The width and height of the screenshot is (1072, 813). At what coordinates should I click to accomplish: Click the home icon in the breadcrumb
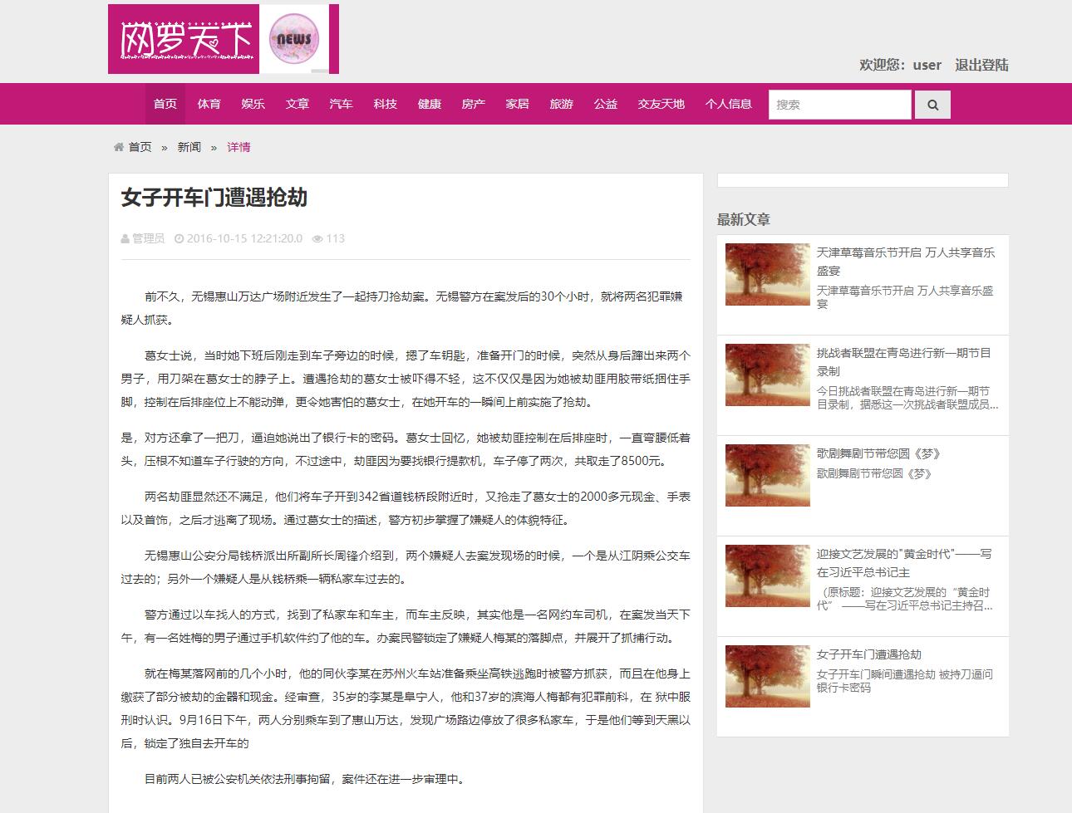point(118,146)
